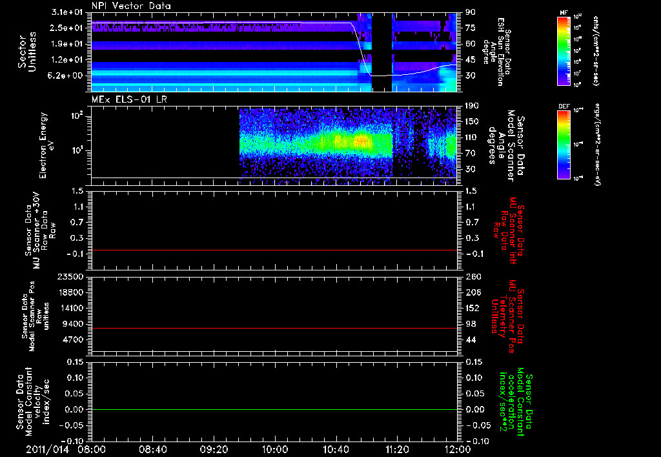This screenshot has width=661, height=457.
Task: Click the red scanner position line
Action: pos(274,329)
